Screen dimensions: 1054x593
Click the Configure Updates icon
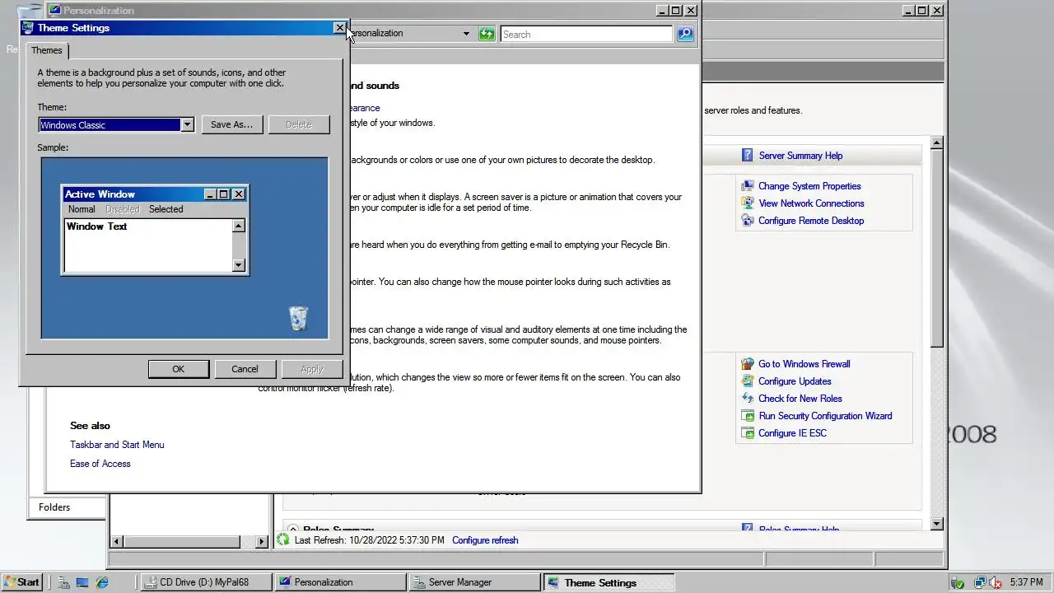click(747, 381)
